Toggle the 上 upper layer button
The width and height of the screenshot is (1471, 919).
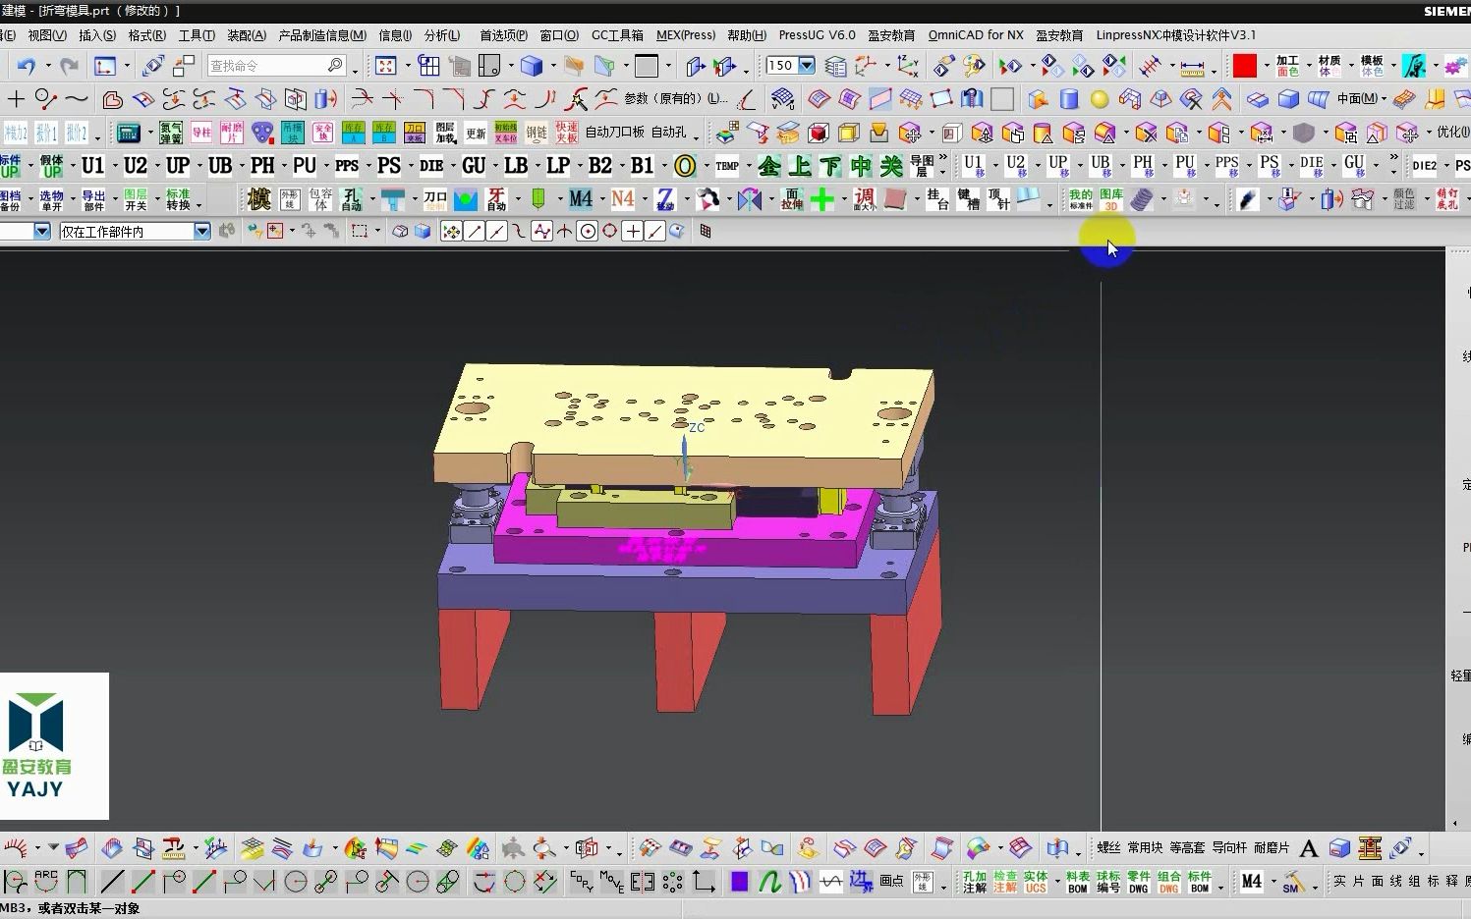[800, 166]
